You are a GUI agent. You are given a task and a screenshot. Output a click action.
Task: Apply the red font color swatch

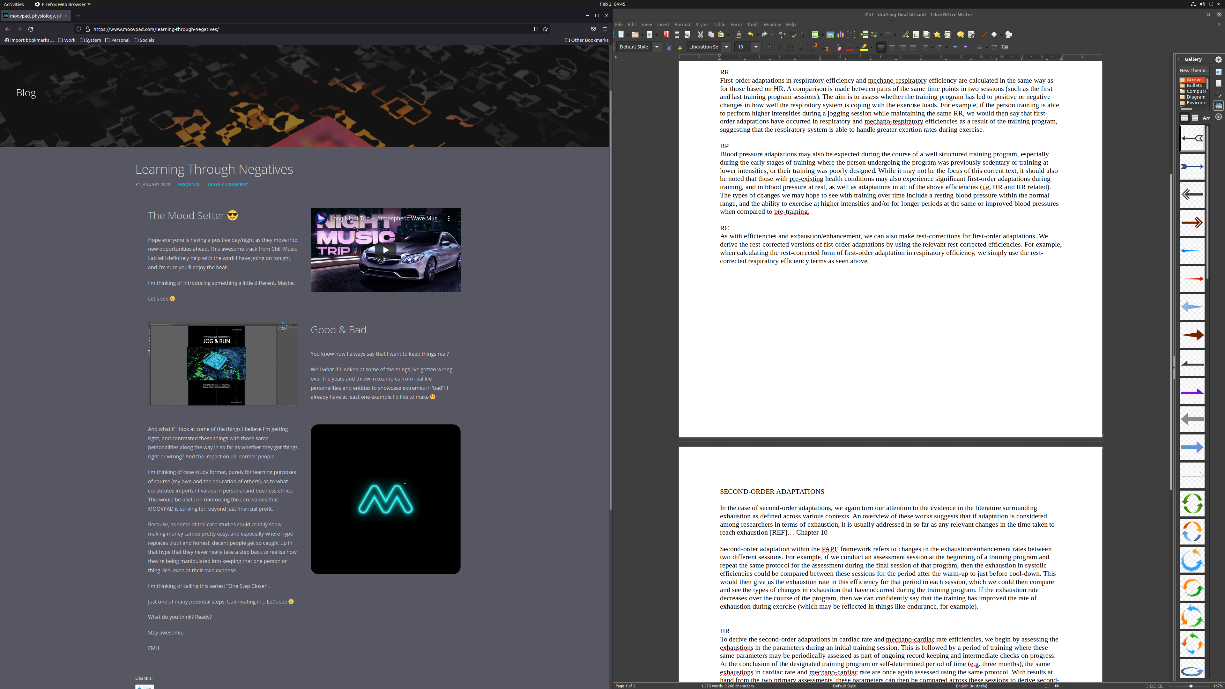[x=850, y=47]
